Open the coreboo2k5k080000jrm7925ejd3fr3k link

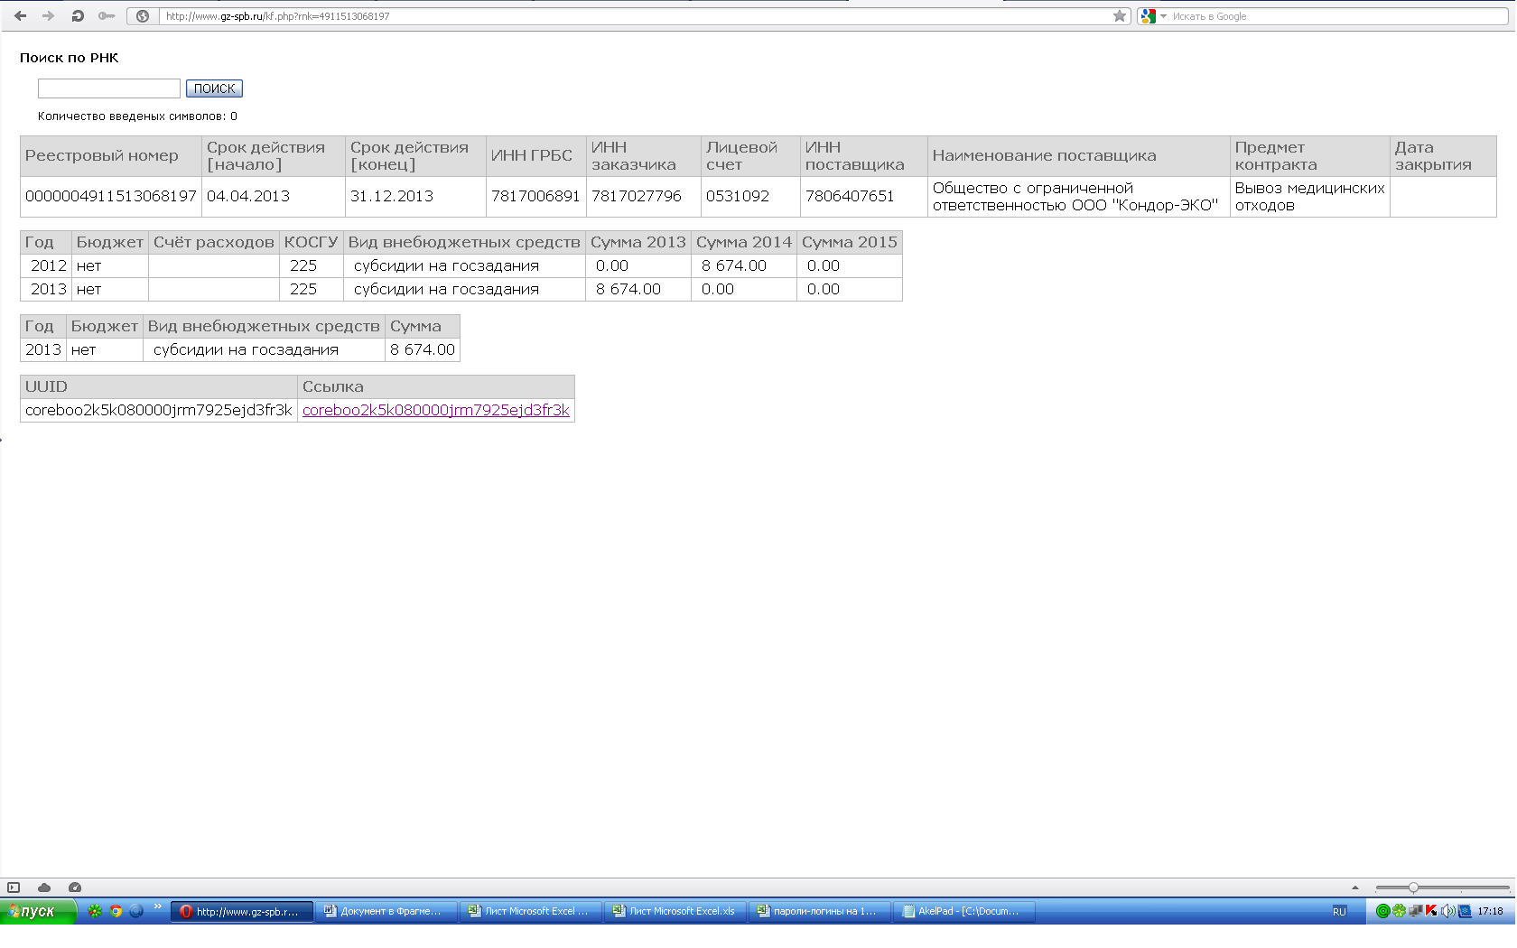436,410
